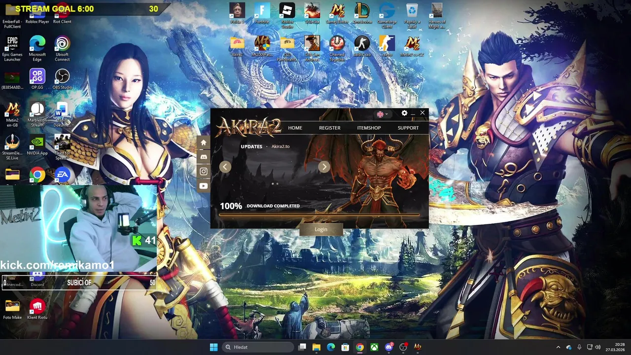Open the Riot Client desktop shortcut
The image size is (631, 355).
[62, 14]
